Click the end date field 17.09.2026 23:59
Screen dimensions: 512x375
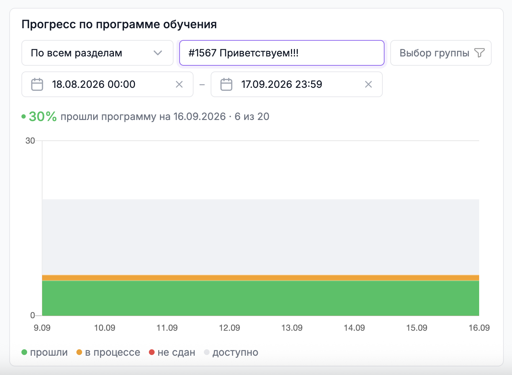pos(297,84)
